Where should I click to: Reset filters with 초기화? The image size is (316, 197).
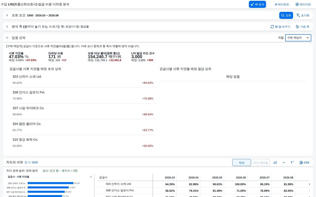point(303,15)
